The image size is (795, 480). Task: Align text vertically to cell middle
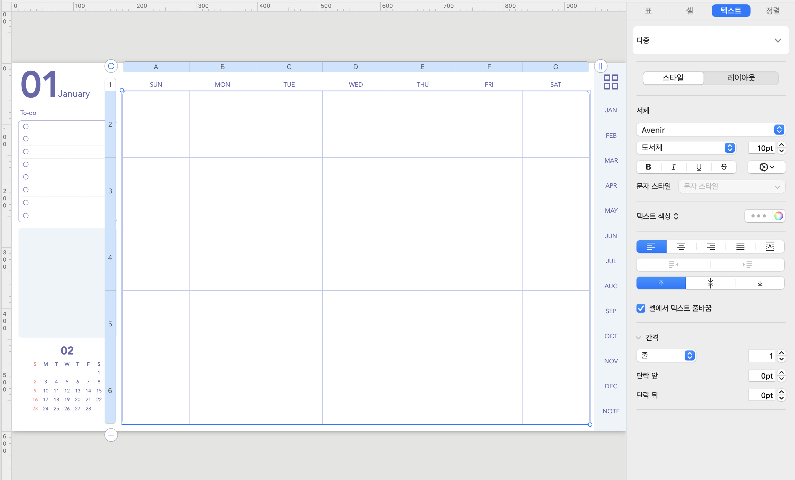pyautogui.click(x=710, y=283)
